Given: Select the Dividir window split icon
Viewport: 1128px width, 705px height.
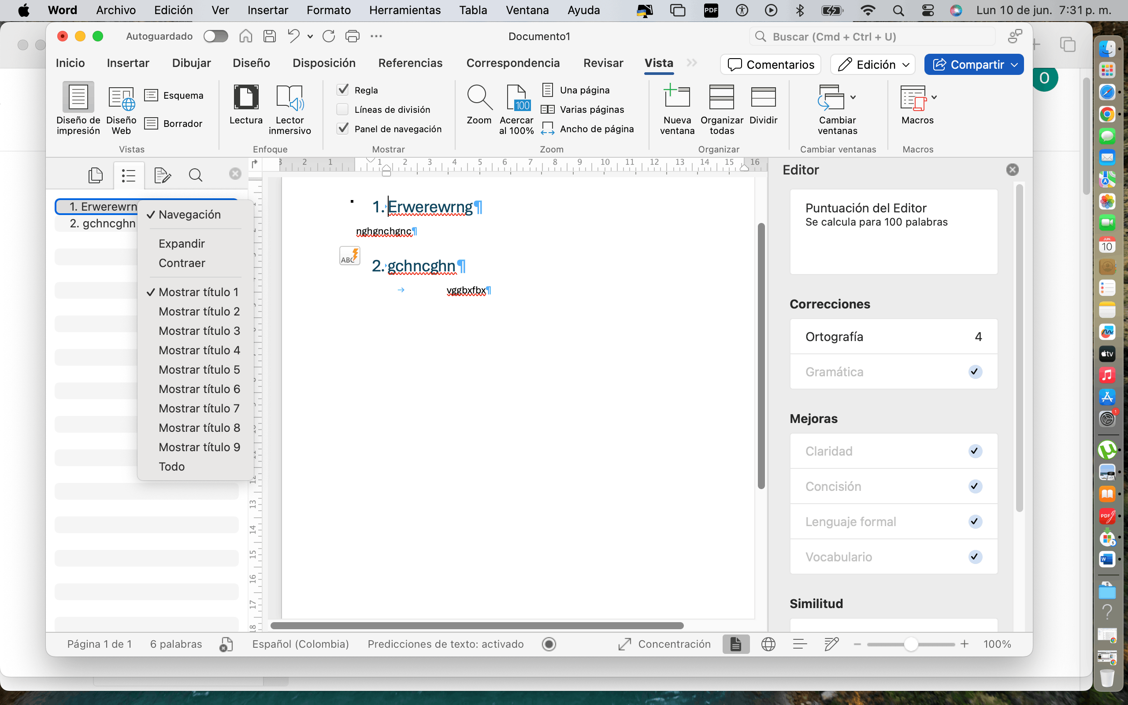Looking at the screenshot, I should 763,97.
